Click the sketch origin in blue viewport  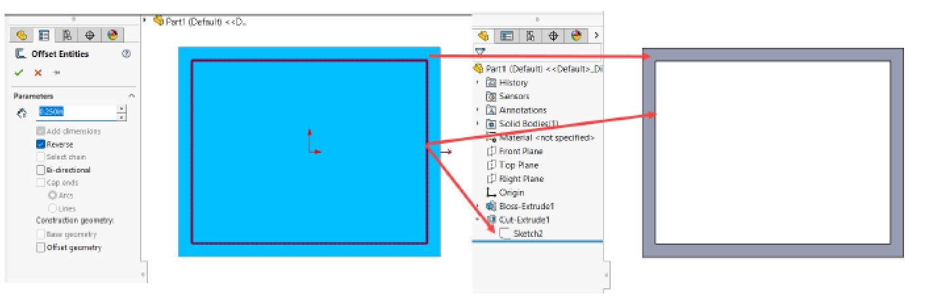tap(310, 152)
